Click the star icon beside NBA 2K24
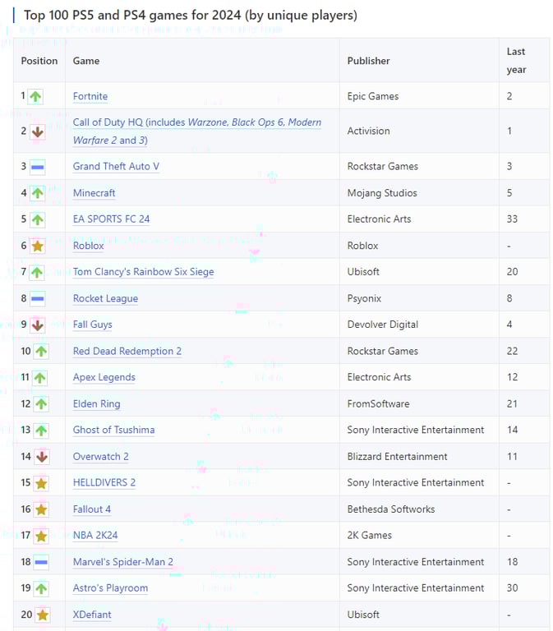 pyautogui.click(x=41, y=536)
